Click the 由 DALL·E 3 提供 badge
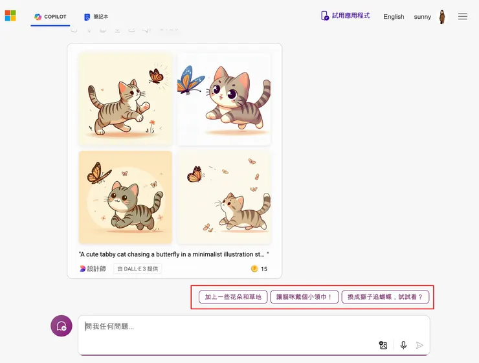The width and height of the screenshot is (479, 363). (x=137, y=269)
